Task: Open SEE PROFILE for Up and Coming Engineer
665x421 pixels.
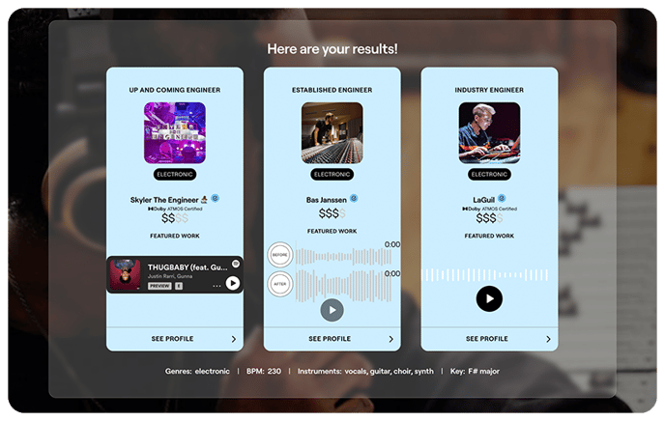Action: pyautogui.click(x=172, y=339)
